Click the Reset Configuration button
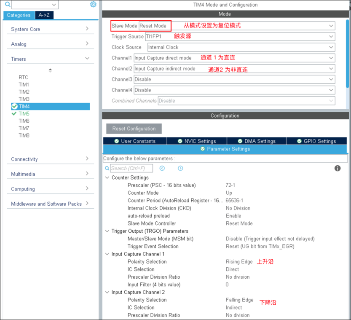Screen dimensions: 351x320 tap(134, 129)
